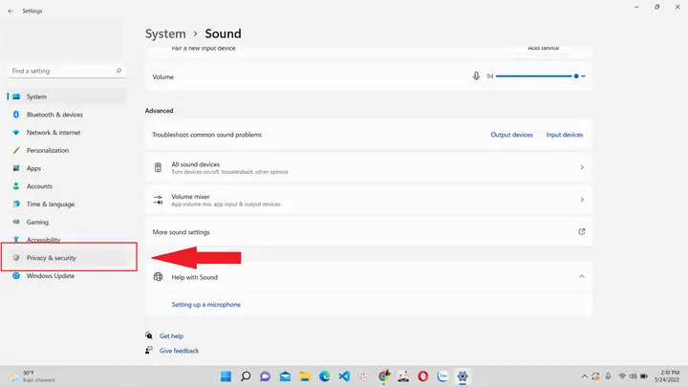The image size is (688, 387).
Task: Open clock and date flyout
Action: coord(667,376)
